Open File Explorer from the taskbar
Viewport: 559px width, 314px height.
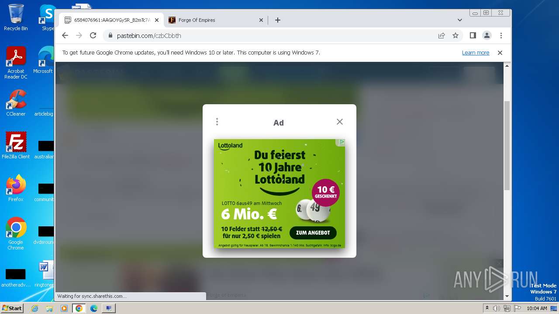pyautogui.click(x=49, y=308)
